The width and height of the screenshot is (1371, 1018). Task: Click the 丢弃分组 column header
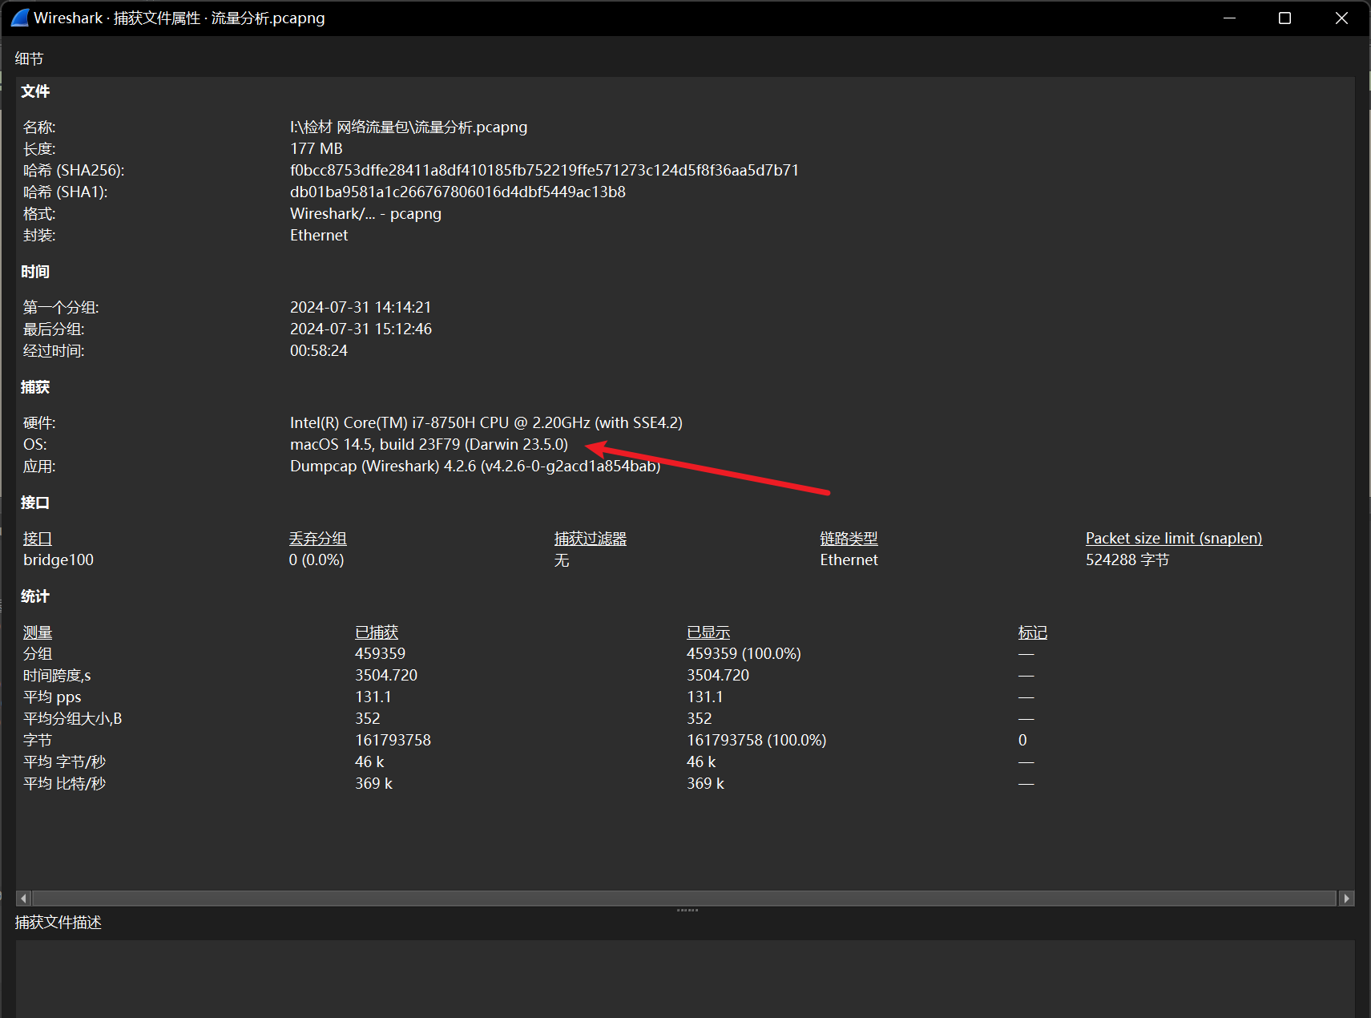click(317, 539)
